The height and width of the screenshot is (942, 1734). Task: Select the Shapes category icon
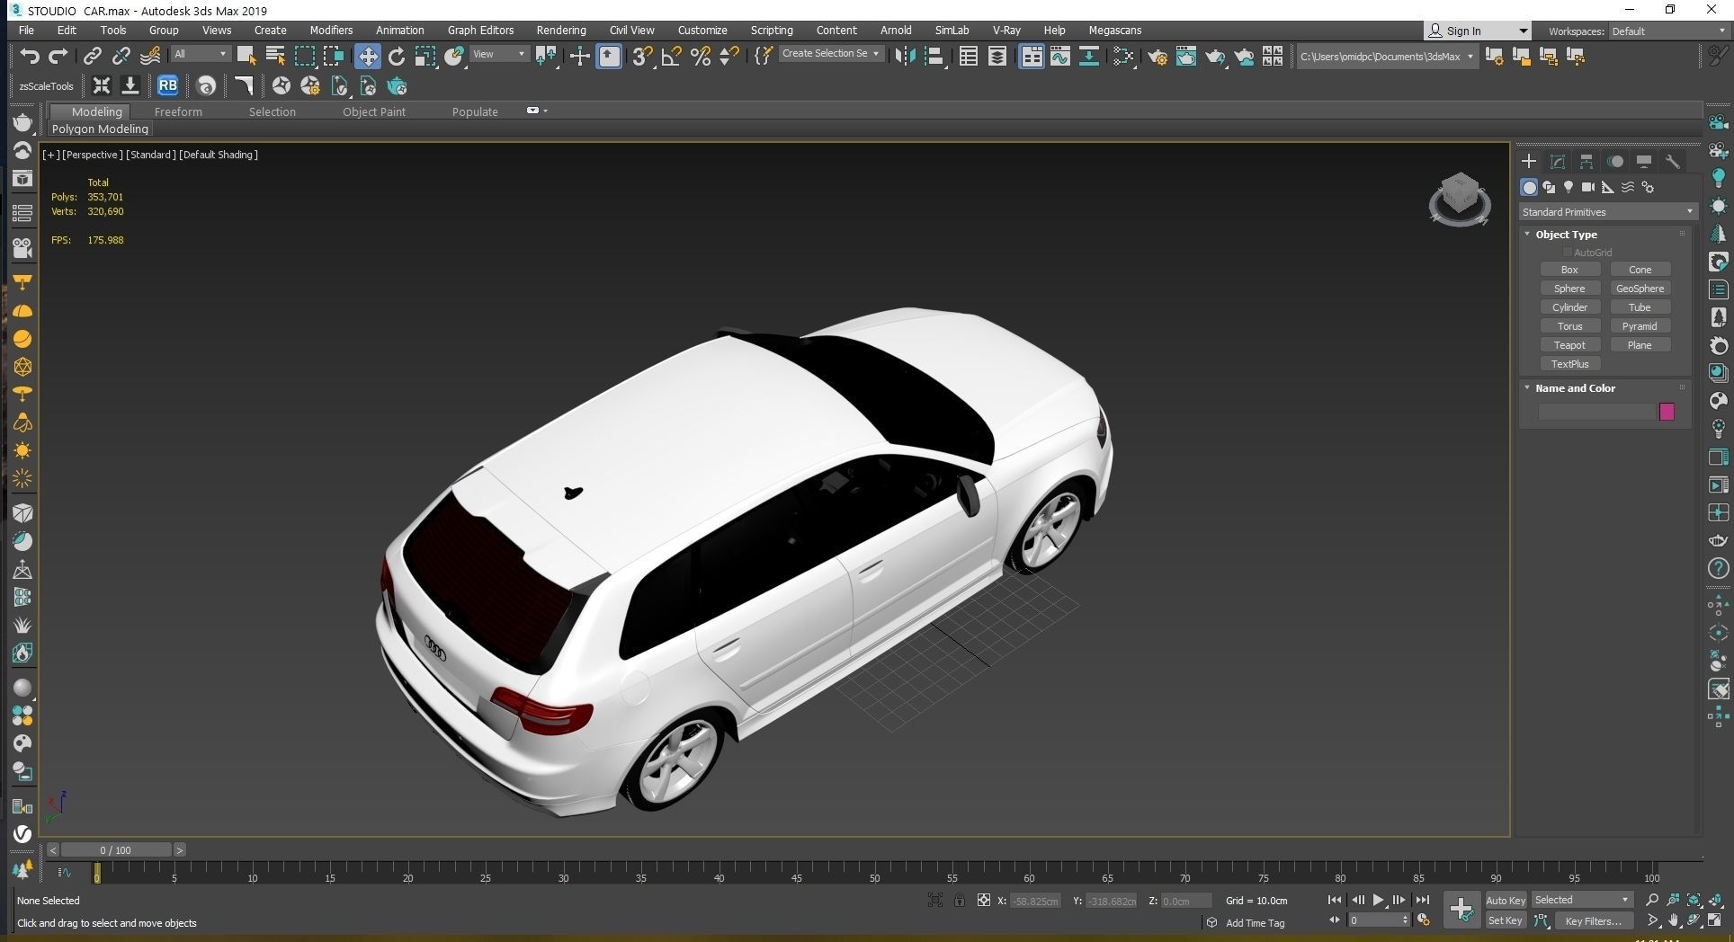(x=1549, y=187)
